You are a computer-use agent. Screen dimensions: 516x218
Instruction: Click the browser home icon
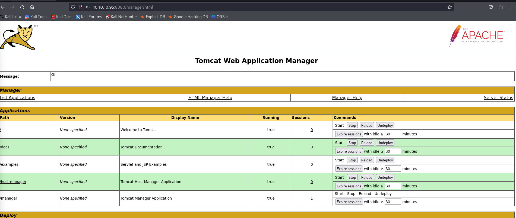tap(32, 7)
